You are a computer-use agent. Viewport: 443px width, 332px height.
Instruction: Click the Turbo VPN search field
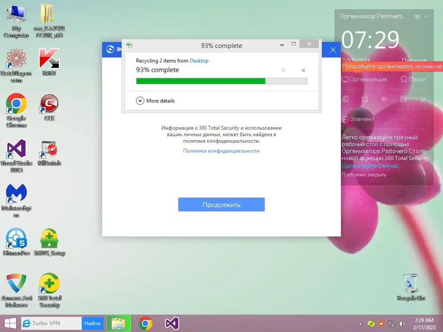51,323
